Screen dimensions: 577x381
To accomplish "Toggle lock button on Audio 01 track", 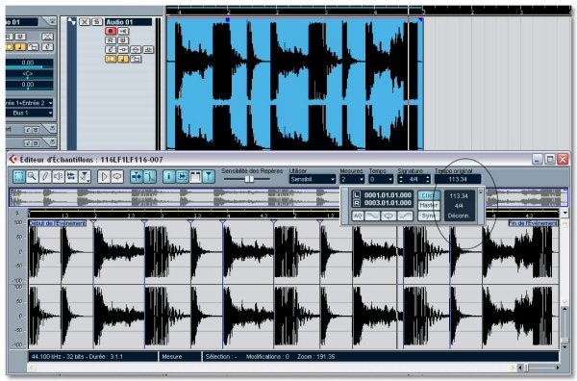I will click(x=136, y=59).
